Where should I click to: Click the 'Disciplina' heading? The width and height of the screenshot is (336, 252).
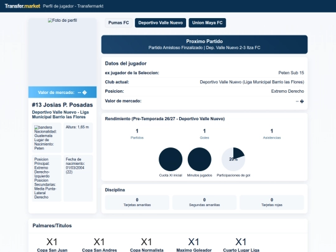coord(115,190)
